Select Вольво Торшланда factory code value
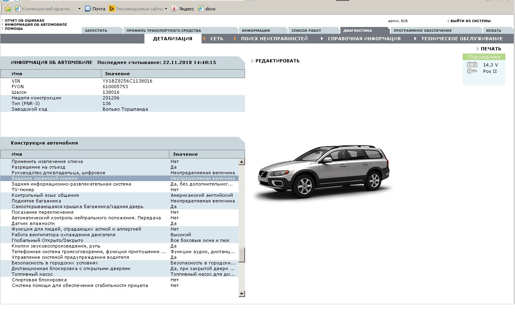This screenshot has width=515, height=322. (x=125, y=109)
